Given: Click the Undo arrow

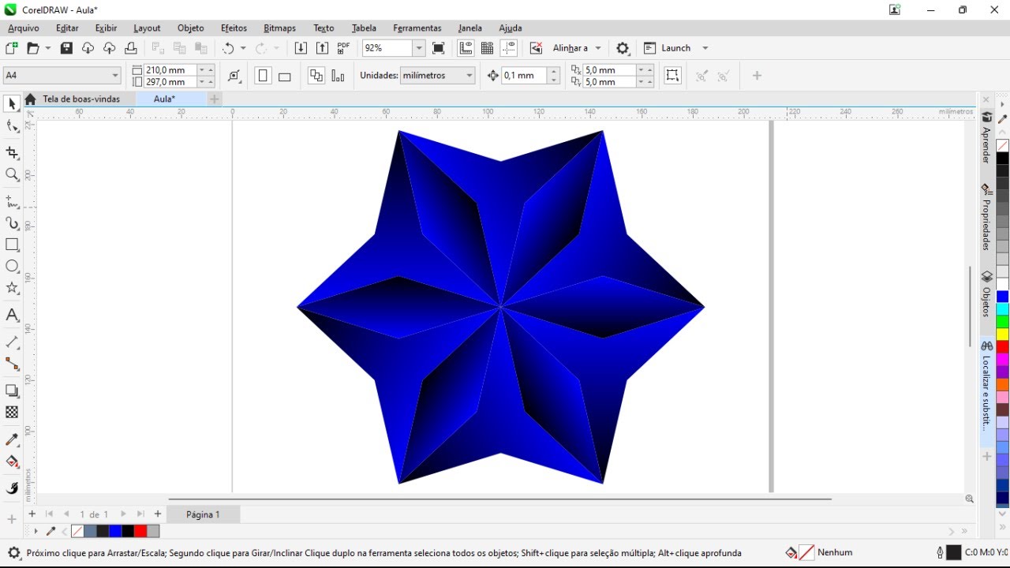Looking at the screenshot, I should [x=228, y=48].
